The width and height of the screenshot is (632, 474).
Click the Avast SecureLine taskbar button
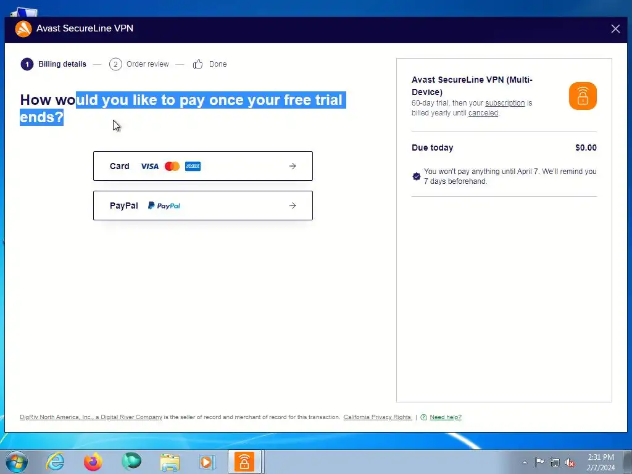(244, 462)
